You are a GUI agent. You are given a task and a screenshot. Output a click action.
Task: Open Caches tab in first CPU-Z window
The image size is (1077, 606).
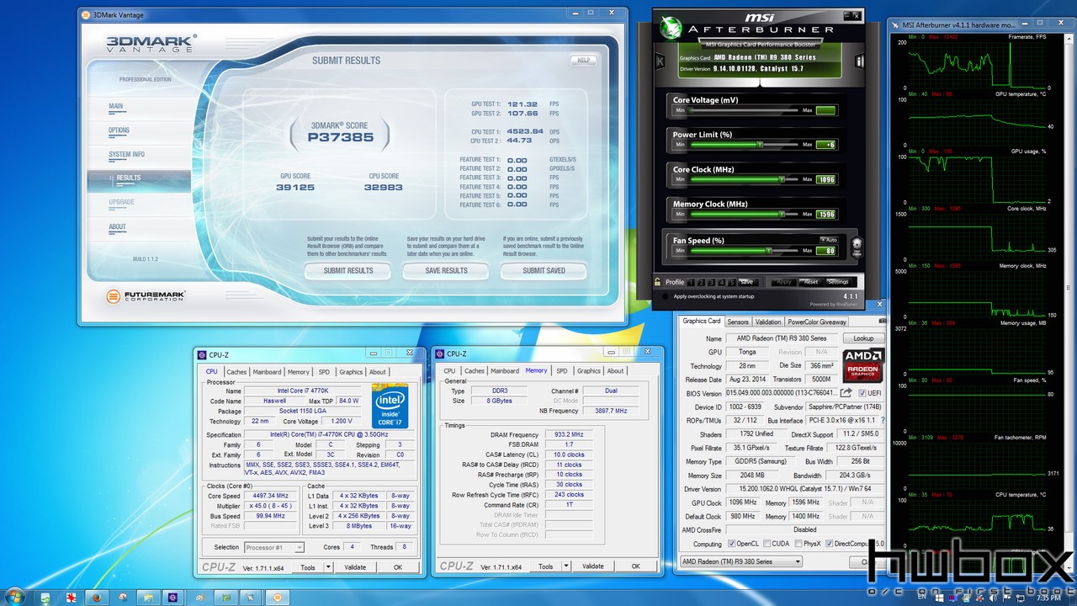(x=236, y=372)
